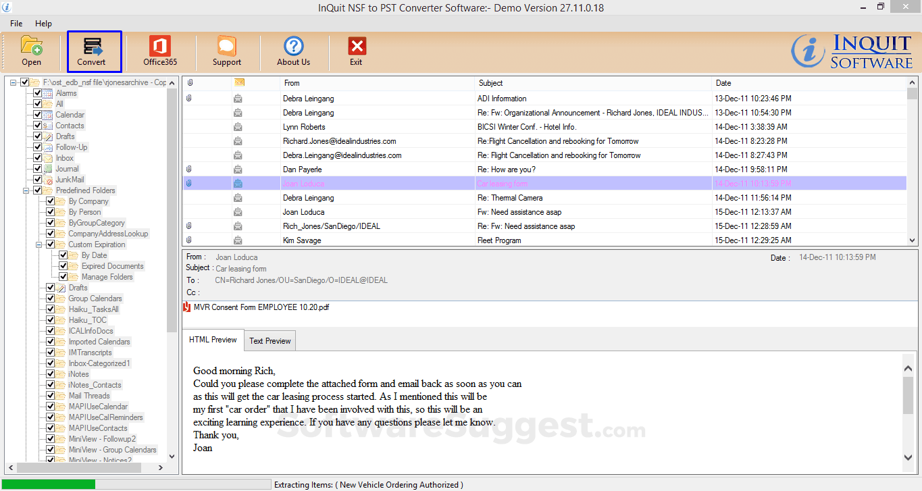This screenshot has height=491, width=922.
Task: Select the Open toolbar icon
Action: click(x=31, y=51)
